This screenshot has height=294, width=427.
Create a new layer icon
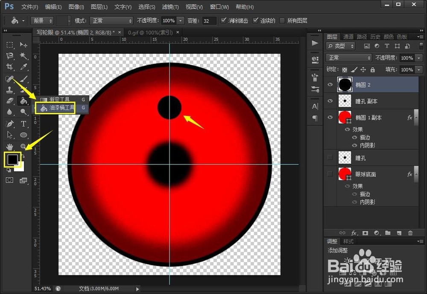point(399,233)
